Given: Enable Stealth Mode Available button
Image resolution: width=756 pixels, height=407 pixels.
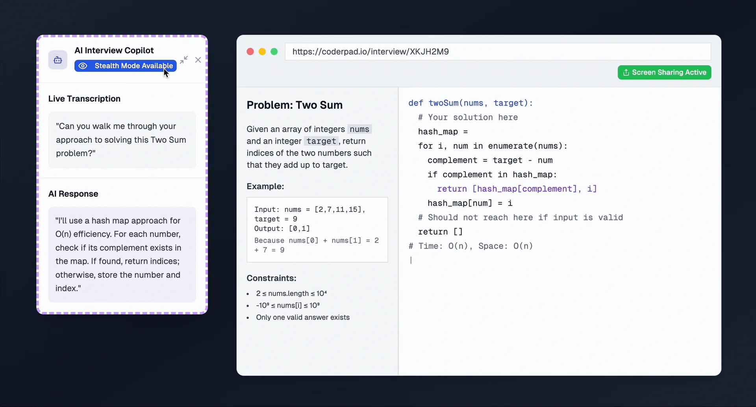Looking at the screenshot, I should [x=125, y=66].
